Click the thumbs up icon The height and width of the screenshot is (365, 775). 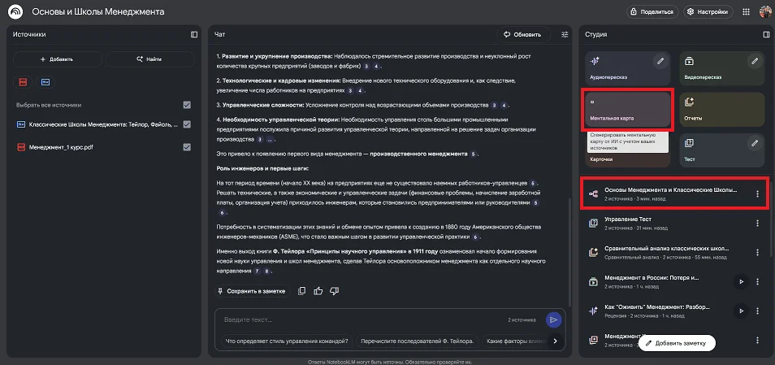click(x=318, y=290)
